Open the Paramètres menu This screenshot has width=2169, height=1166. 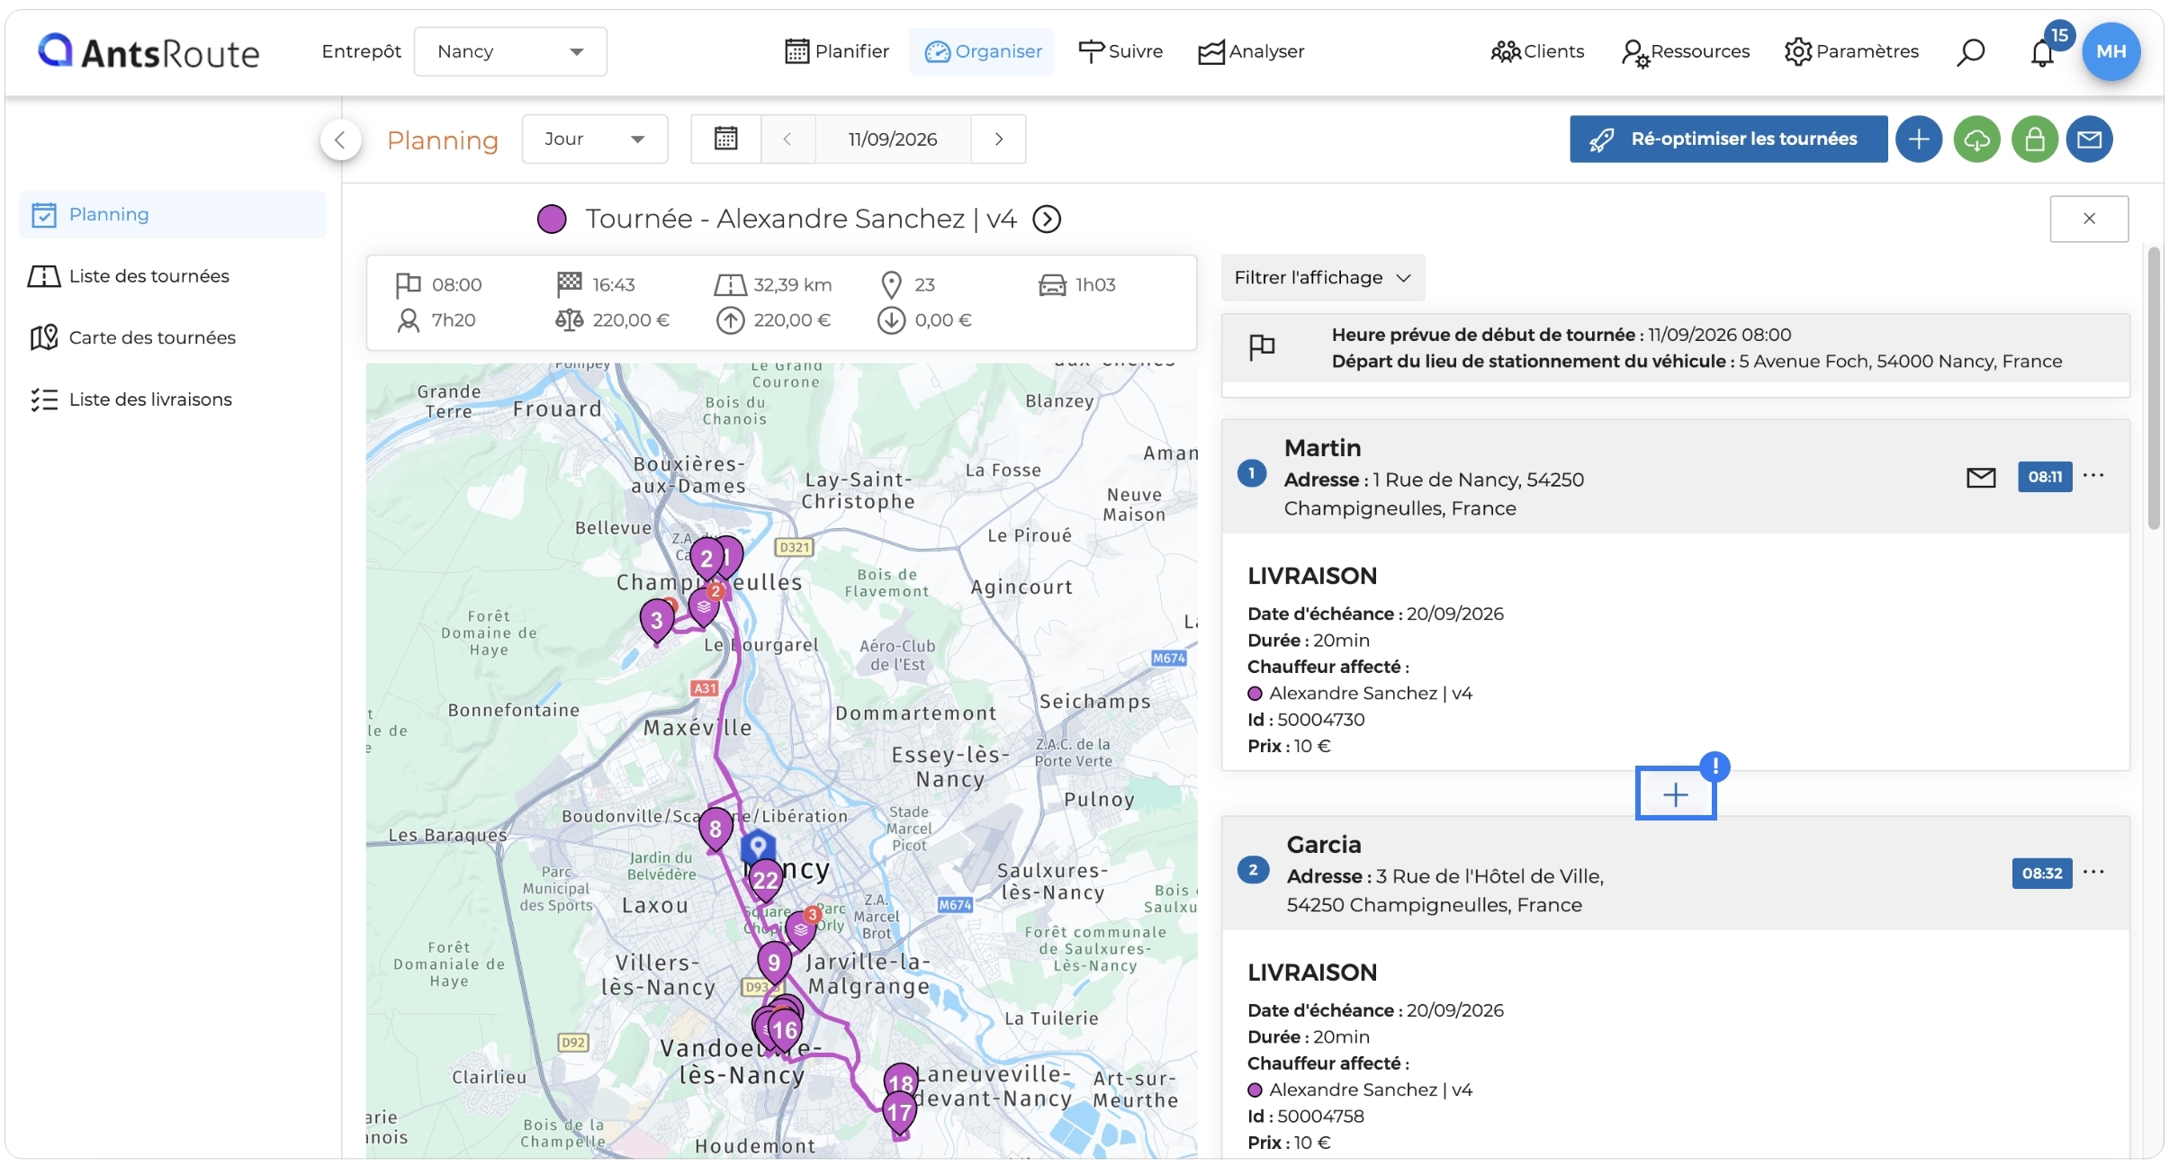point(1852,51)
